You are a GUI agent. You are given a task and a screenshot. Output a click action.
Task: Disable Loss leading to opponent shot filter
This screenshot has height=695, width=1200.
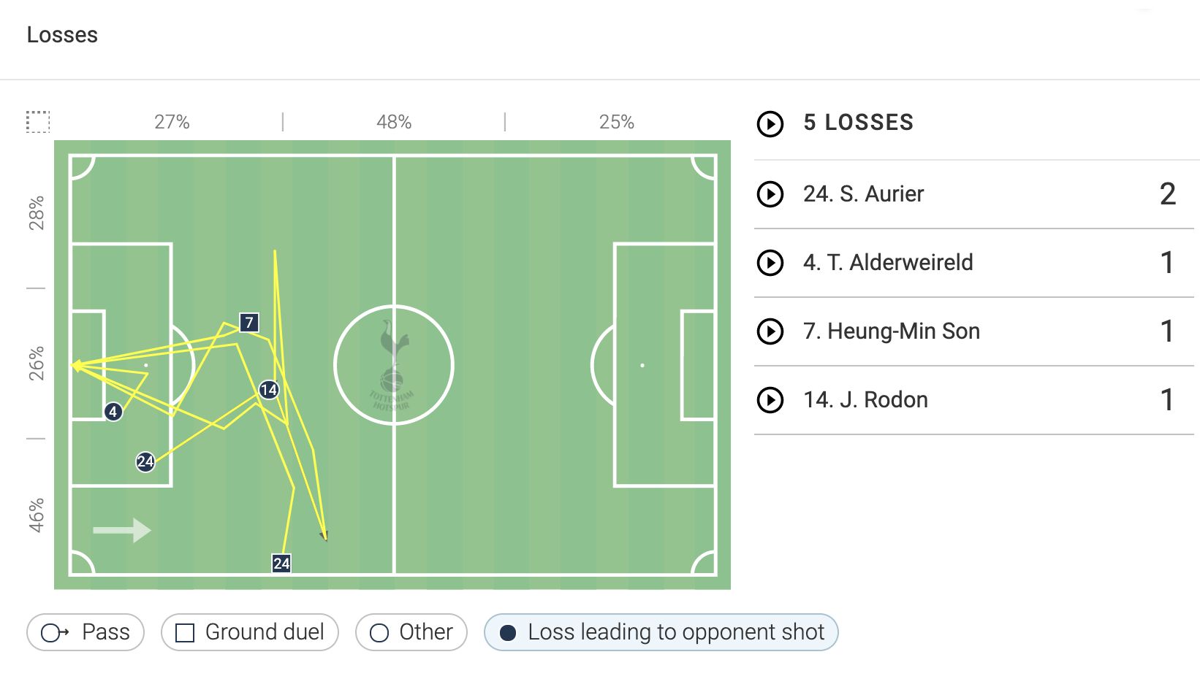coord(661,632)
